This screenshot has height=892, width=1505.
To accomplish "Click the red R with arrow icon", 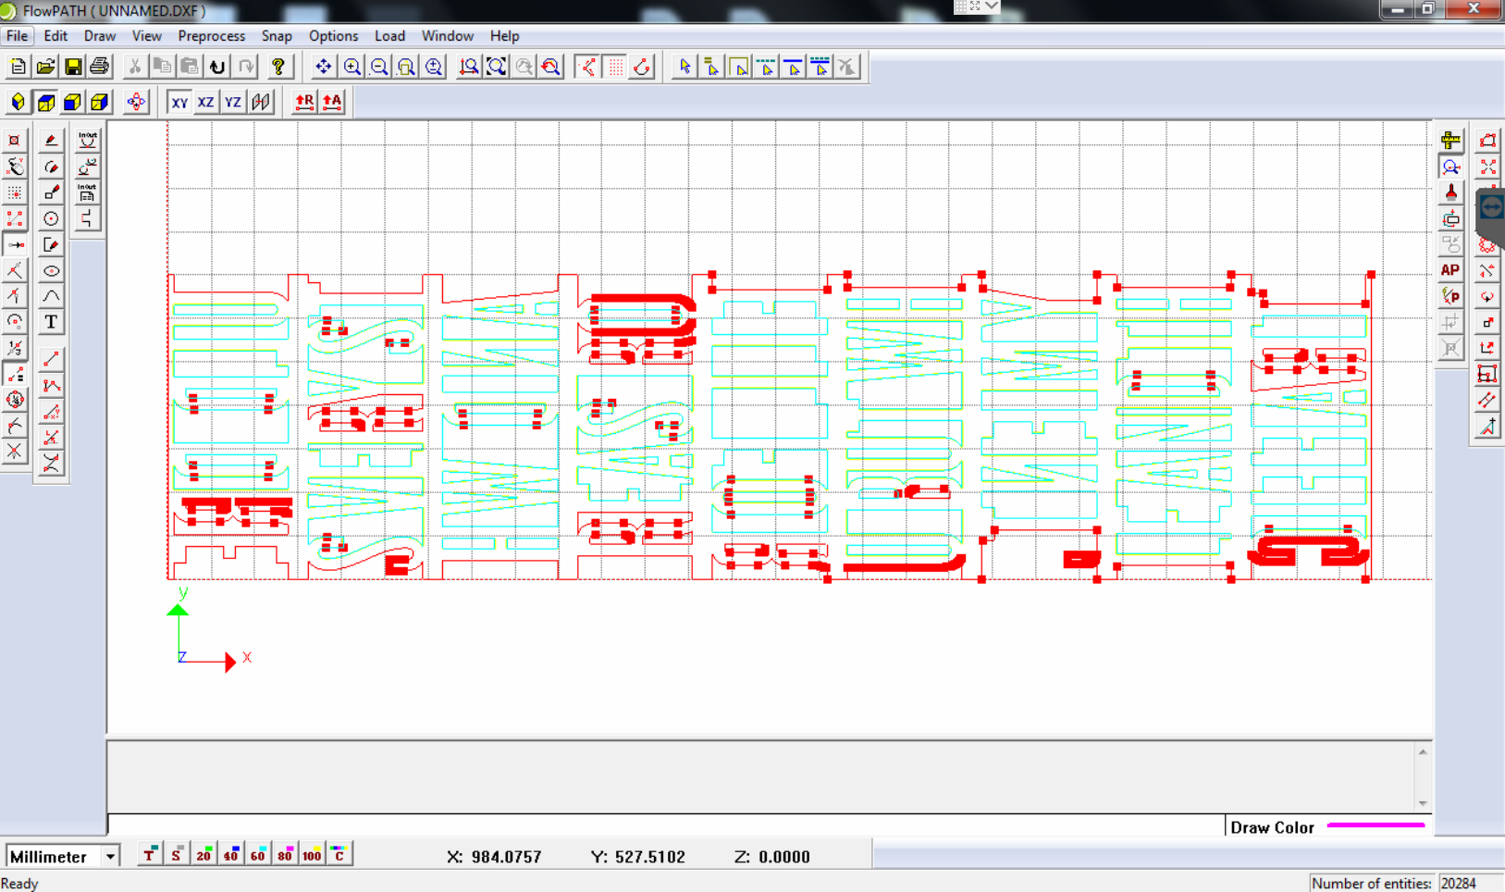I will tap(304, 102).
